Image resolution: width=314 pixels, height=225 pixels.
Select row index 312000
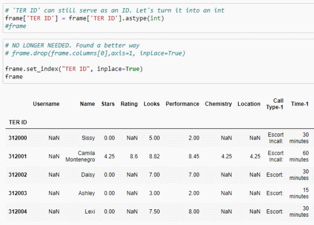18,138
